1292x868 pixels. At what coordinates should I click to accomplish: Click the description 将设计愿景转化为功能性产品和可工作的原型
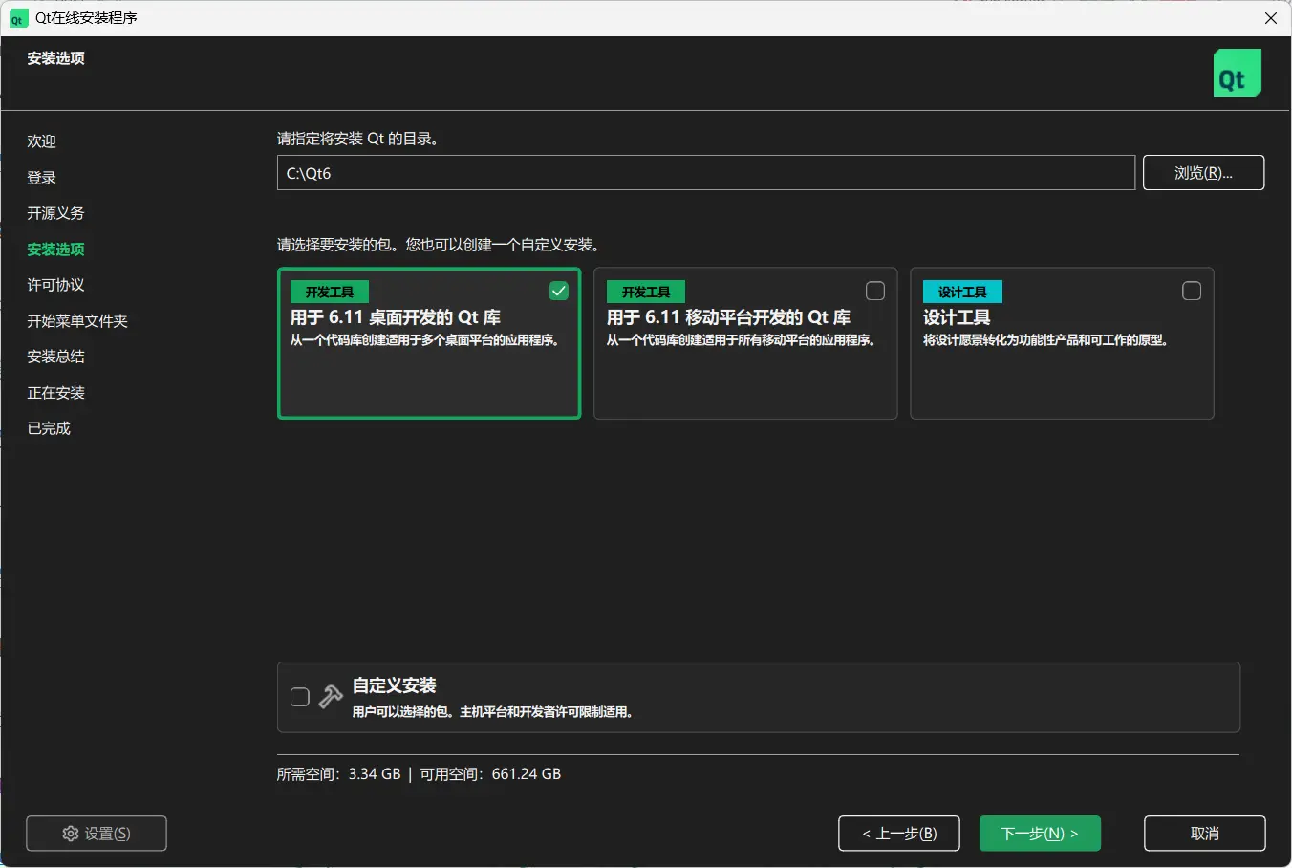[1047, 340]
